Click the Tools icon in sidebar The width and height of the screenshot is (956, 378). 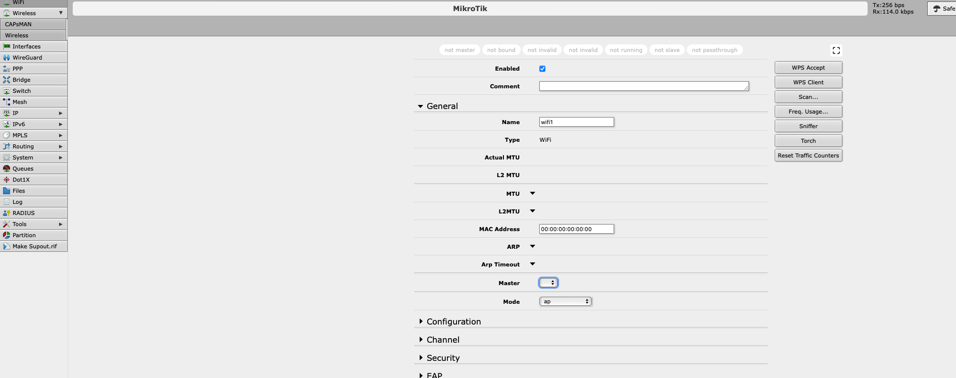[7, 224]
